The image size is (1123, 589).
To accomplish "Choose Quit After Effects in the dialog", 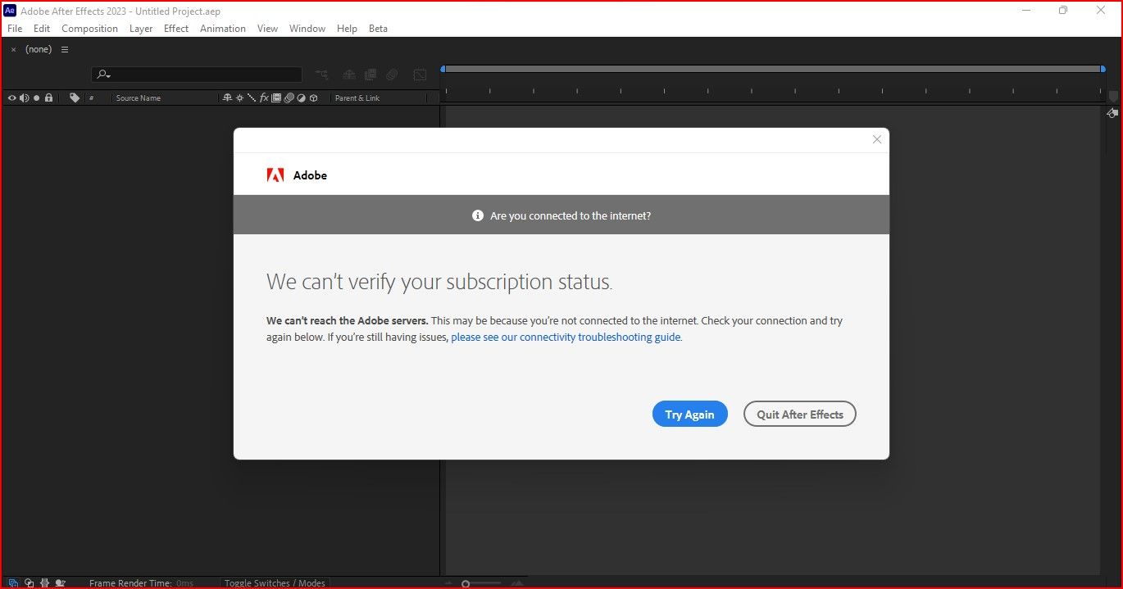I will pyautogui.click(x=800, y=415).
